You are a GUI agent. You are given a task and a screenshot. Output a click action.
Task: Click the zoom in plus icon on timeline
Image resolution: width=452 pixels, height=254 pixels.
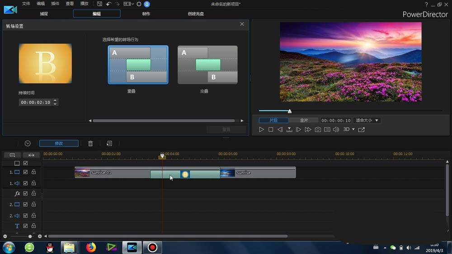(40, 236)
